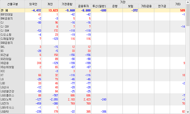190x114 pixels.
Task: Click the vertical scrollbar thumb
Action: tap(188, 15)
